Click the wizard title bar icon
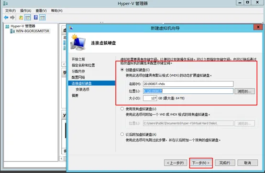 click(x=71, y=28)
